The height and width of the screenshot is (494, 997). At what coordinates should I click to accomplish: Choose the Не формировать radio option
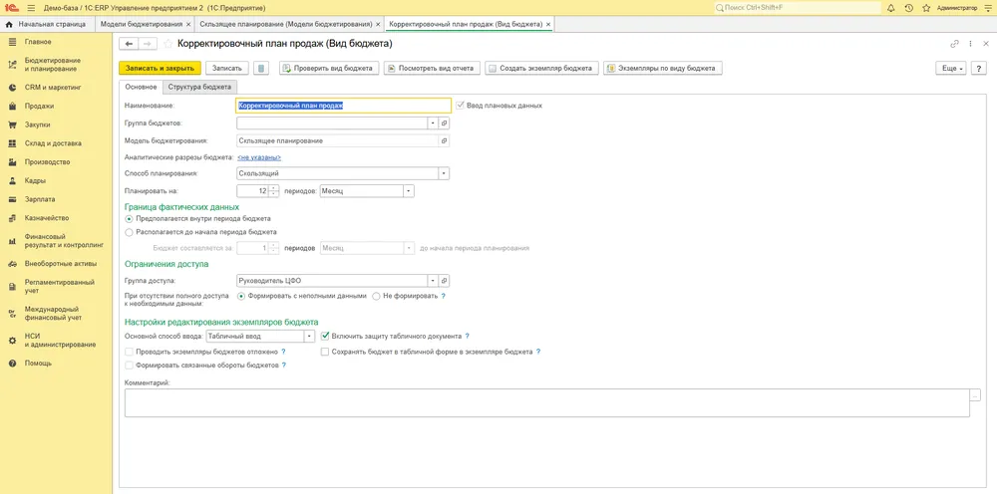[x=377, y=296]
